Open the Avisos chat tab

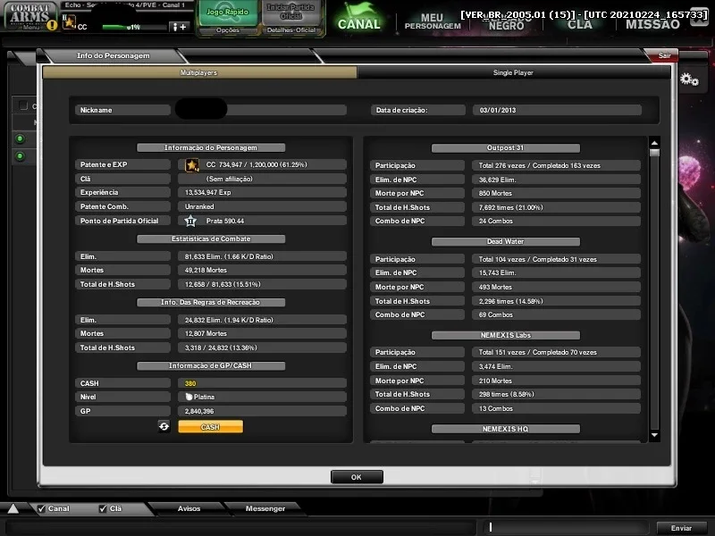(x=189, y=508)
